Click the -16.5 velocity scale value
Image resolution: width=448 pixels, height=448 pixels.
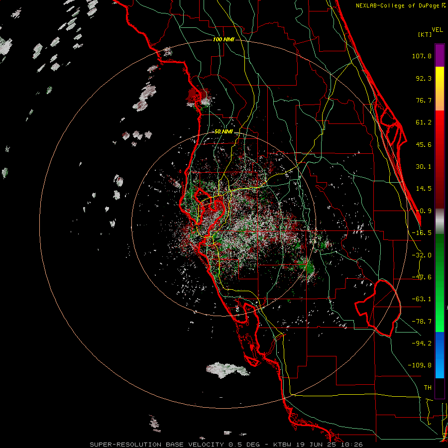pyautogui.click(x=422, y=233)
